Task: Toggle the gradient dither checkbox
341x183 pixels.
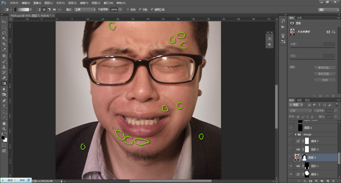Action: point(140,9)
